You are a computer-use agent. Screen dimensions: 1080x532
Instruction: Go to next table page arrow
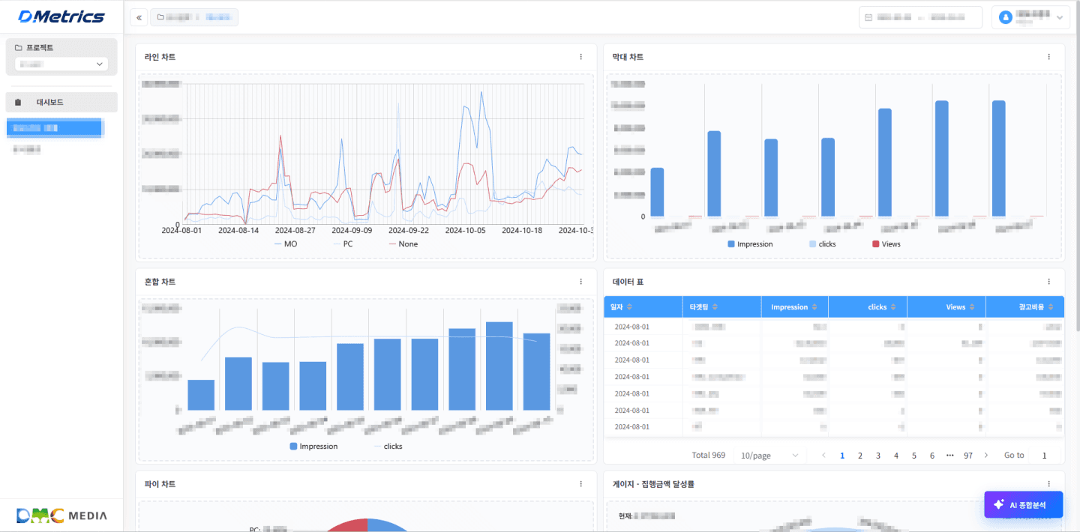tap(986, 456)
